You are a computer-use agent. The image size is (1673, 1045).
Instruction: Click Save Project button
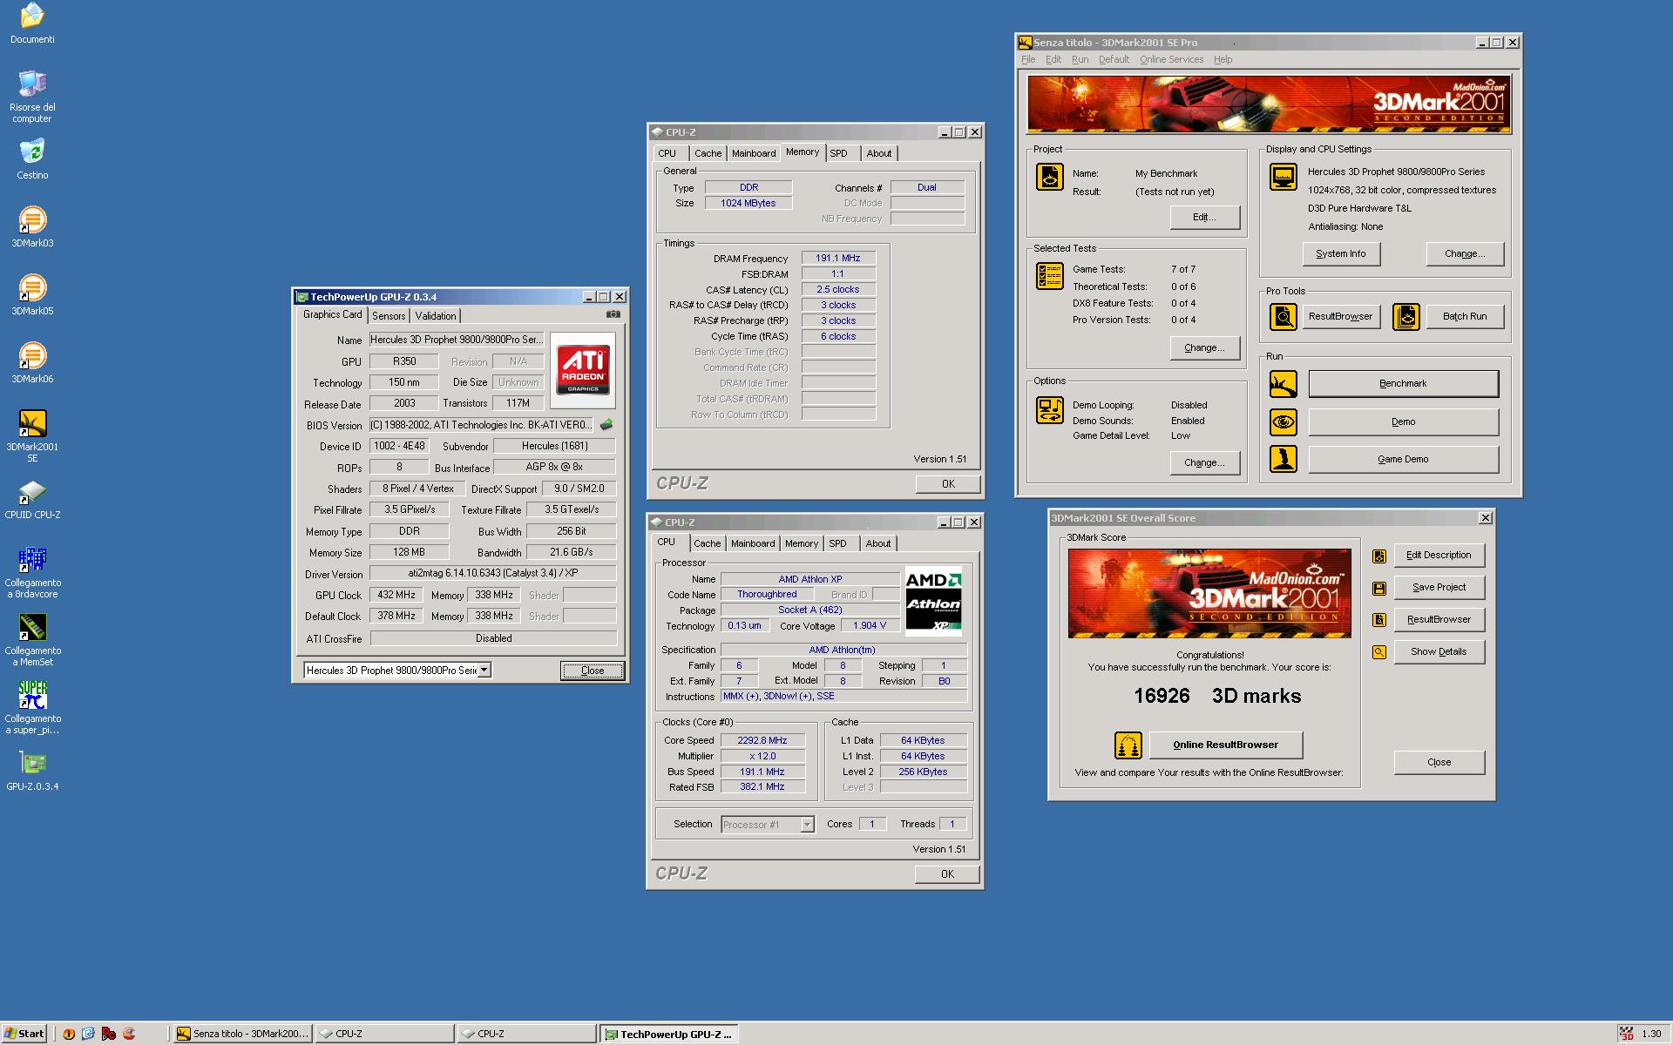[1439, 587]
